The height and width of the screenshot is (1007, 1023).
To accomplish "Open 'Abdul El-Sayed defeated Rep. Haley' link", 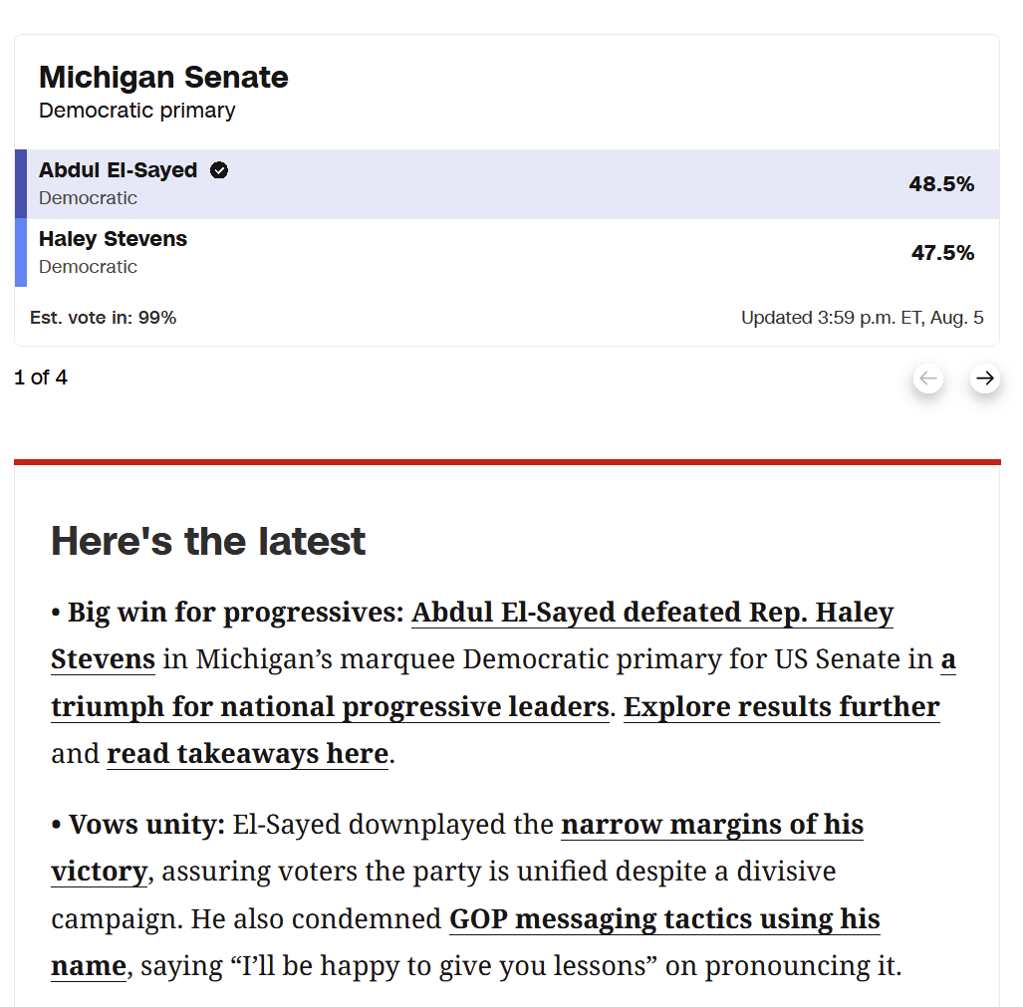I will [652, 613].
